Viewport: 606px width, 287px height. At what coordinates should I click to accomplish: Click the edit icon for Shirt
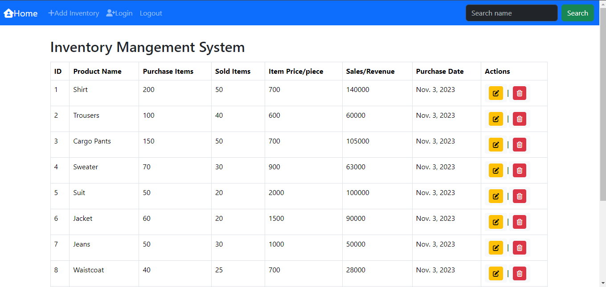495,93
